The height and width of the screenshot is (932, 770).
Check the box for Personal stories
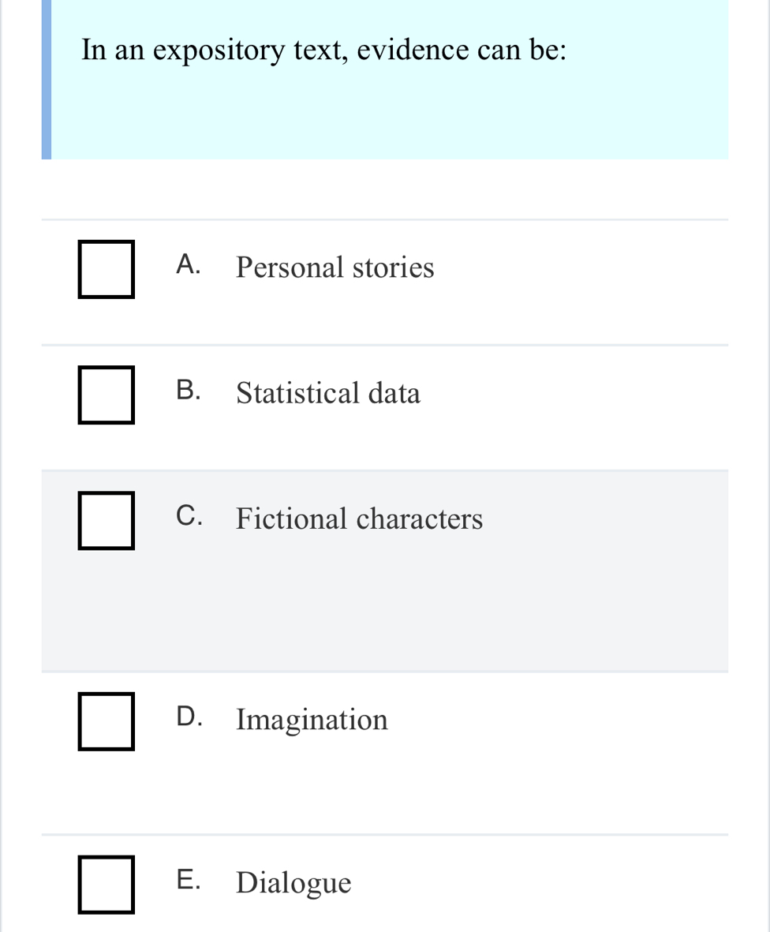[106, 271]
